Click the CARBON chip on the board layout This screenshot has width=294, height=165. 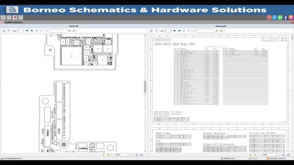point(83,148)
